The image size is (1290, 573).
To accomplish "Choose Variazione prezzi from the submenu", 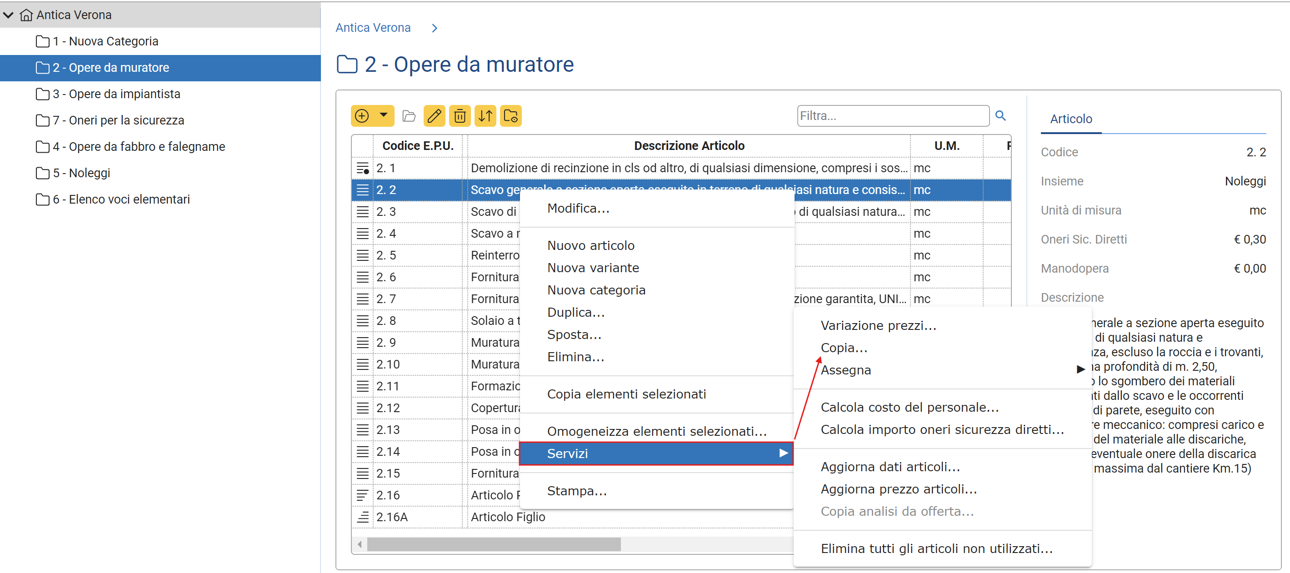I will click(878, 325).
